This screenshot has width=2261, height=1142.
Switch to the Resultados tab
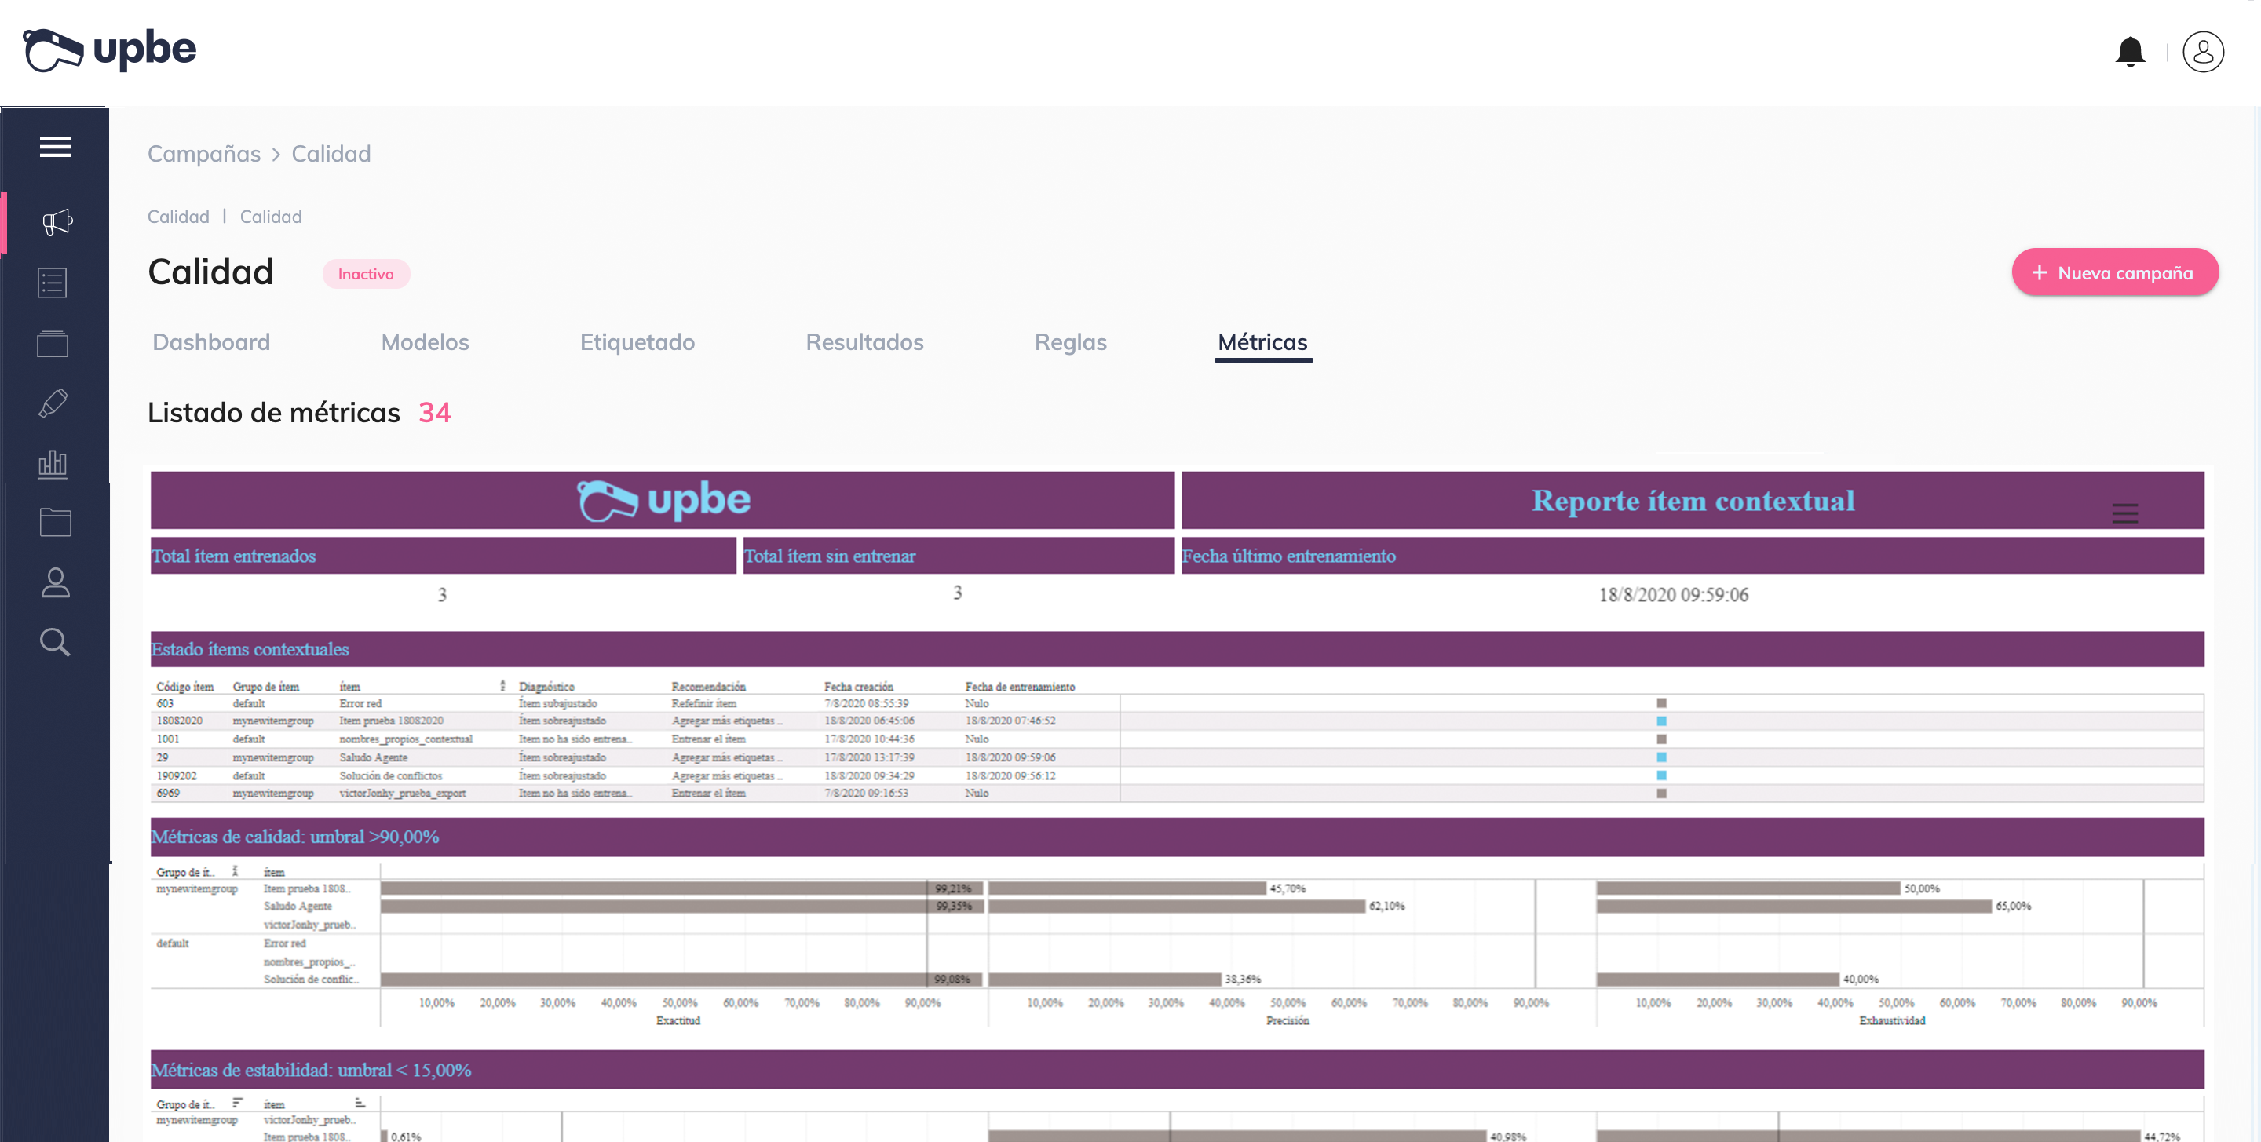864,342
